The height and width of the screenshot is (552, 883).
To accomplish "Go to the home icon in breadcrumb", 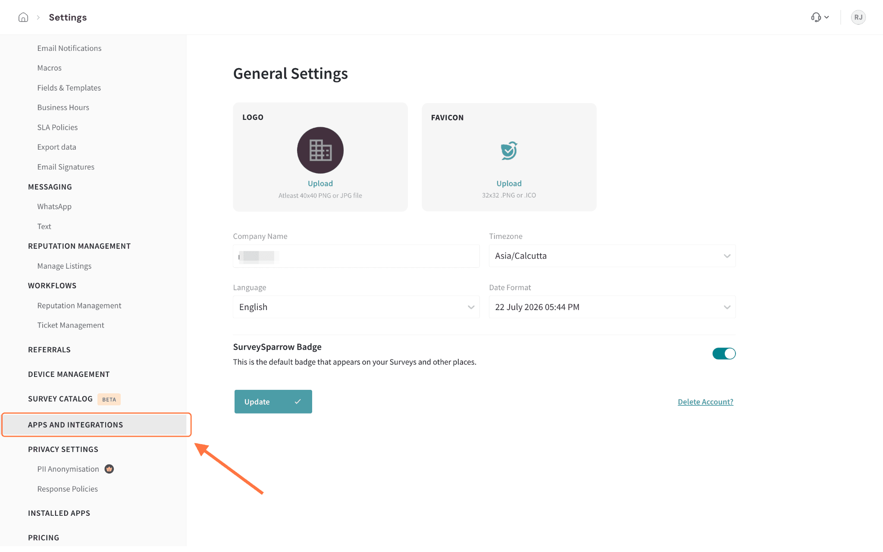I will click(x=23, y=17).
